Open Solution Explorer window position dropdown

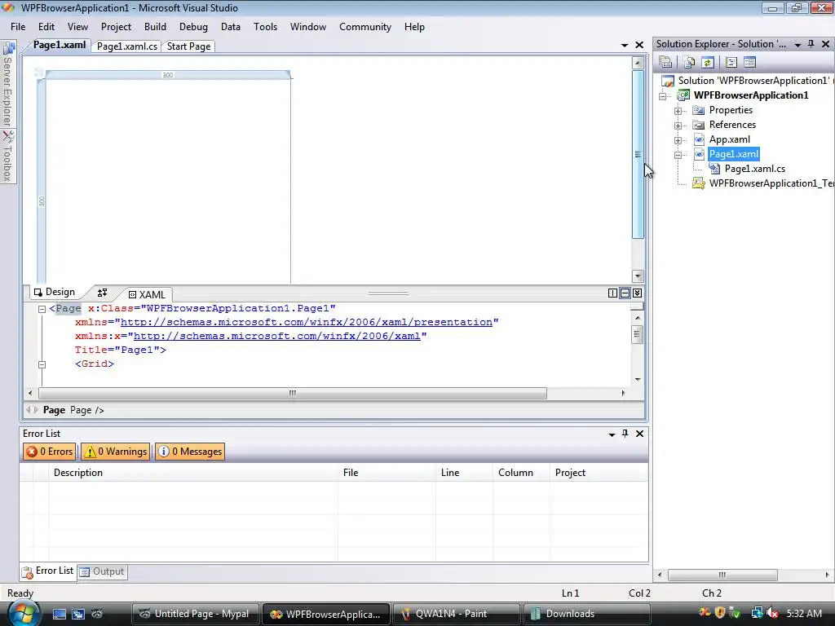(x=797, y=45)
